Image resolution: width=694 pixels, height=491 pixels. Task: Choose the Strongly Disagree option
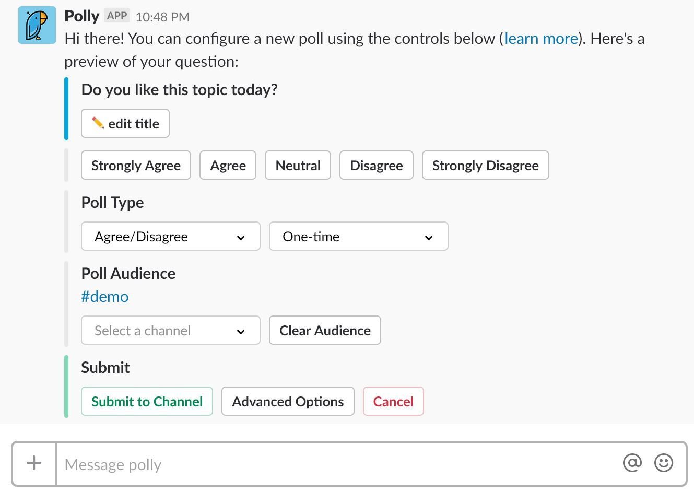[x=485, y=166]
